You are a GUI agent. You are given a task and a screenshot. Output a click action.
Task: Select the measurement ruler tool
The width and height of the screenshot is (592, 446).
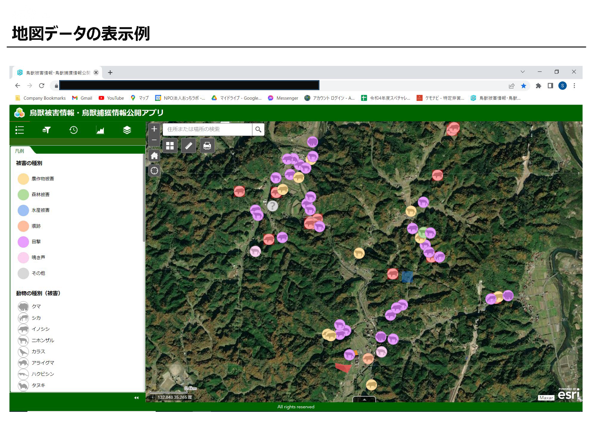pyautogui.click(x=189, y=146)
